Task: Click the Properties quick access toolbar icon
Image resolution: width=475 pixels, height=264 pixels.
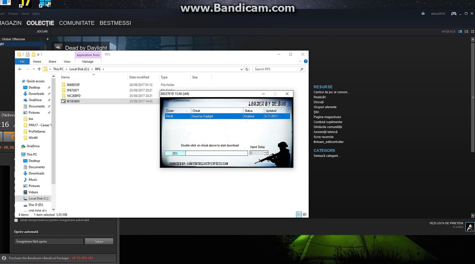Action: click(27, 55)
